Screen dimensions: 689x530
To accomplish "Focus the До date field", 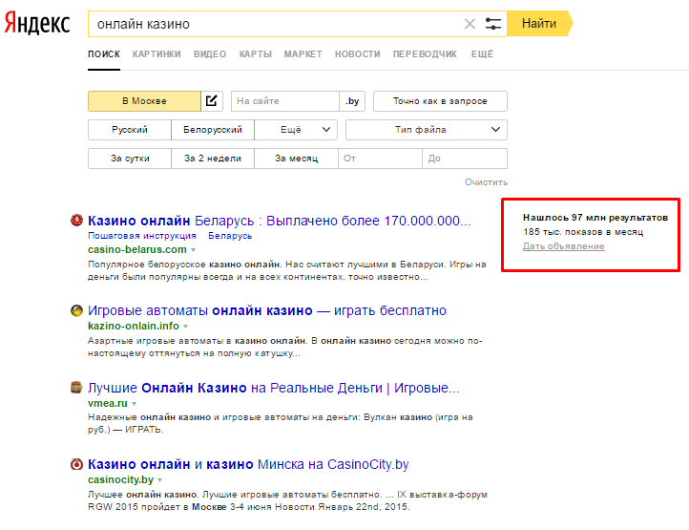I will (465, 159).
